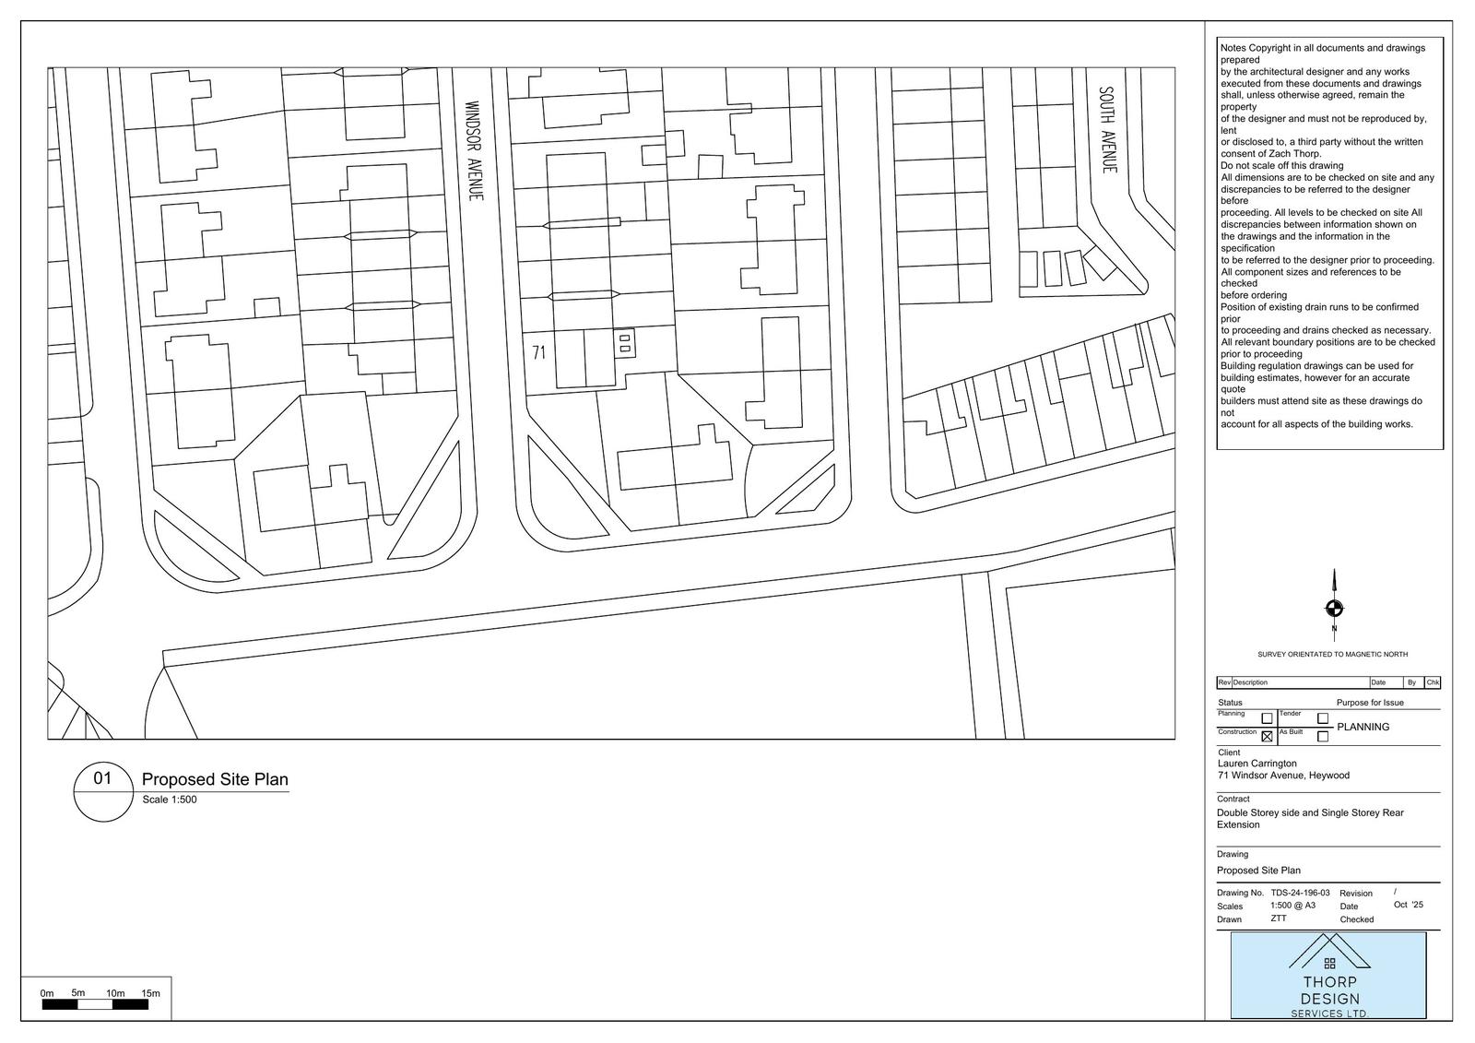Click the Thorp Design house roof logo
Screen dimensions: 1475x1043
(1328, 953)
